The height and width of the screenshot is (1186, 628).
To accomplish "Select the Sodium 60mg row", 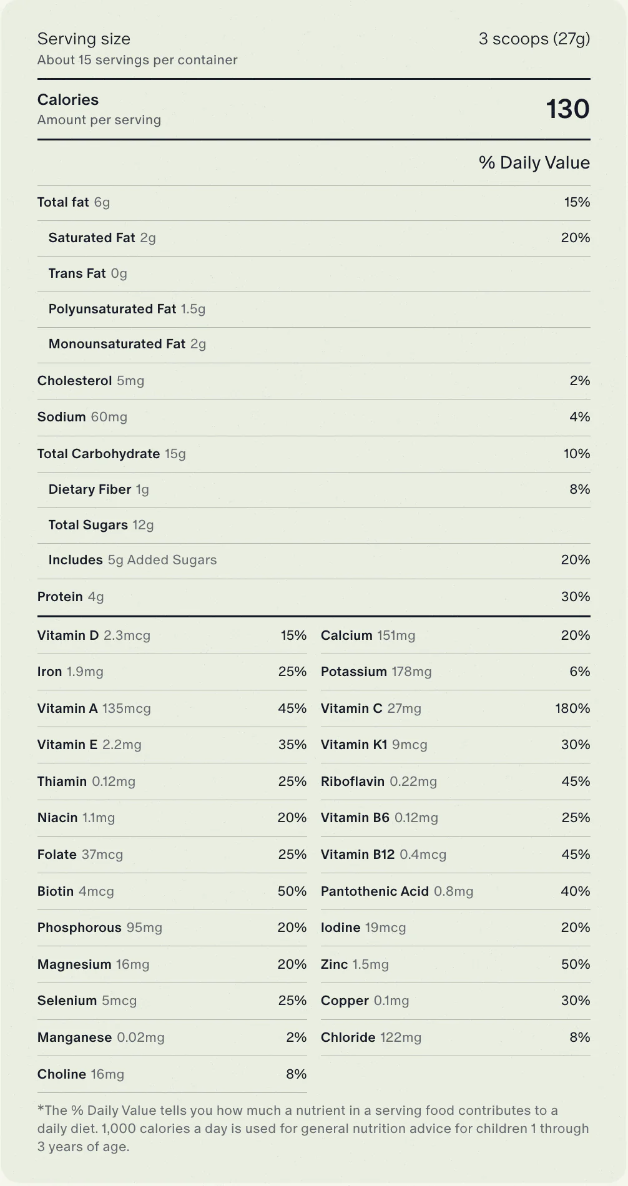I will click(314, 417).
